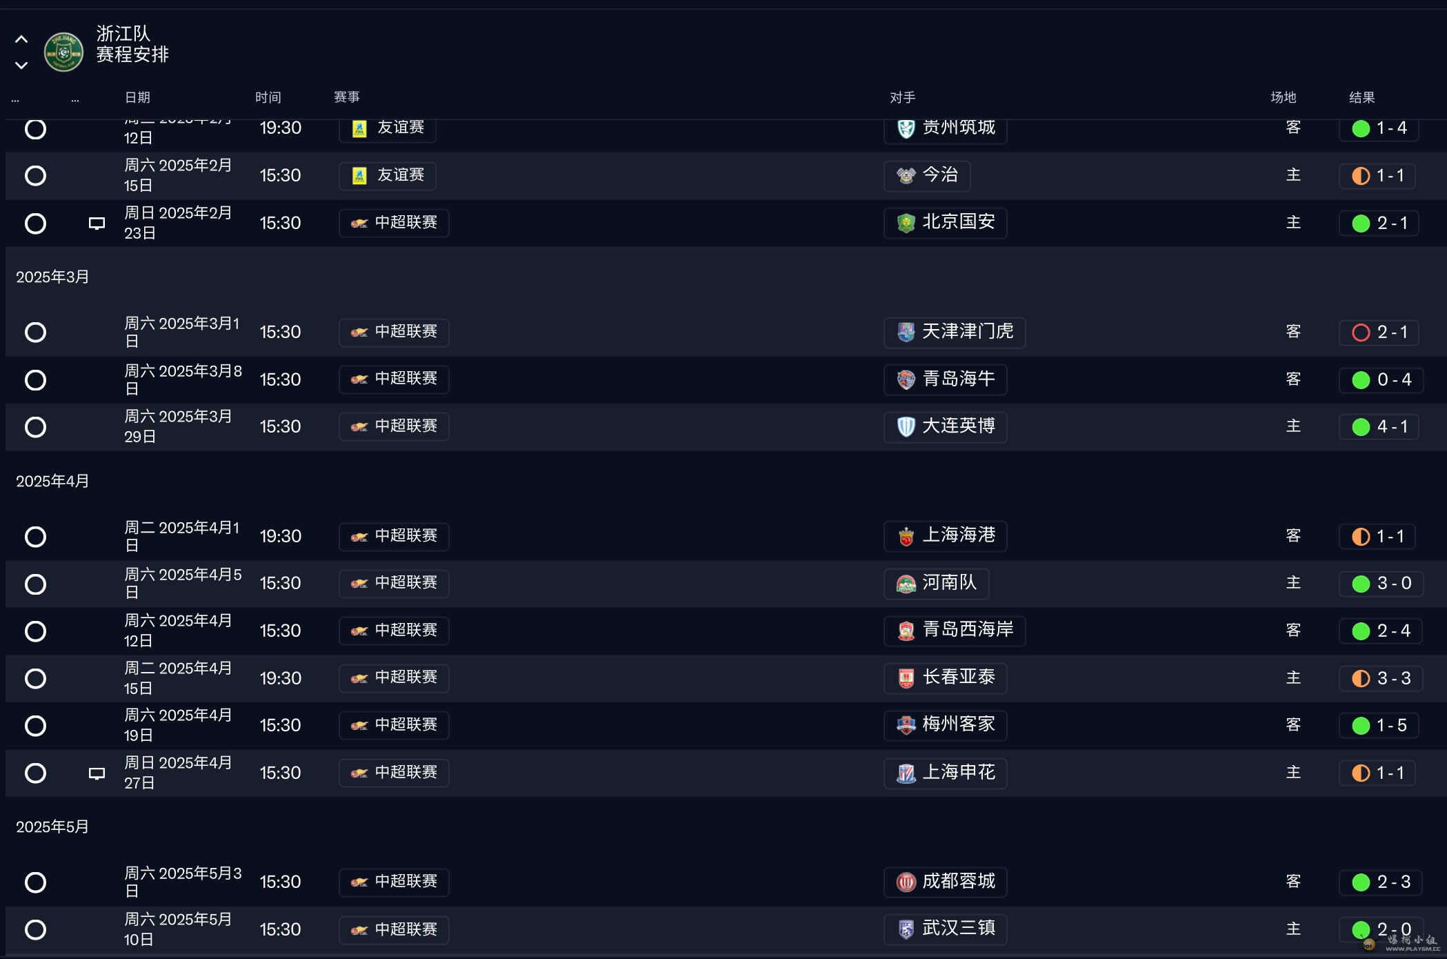Image resolution: width=1447 pixels, height=959 pixels.
Task: Click the TV broadcast icon for the Beijing Guoan match
Action: (x=97, y=224)
